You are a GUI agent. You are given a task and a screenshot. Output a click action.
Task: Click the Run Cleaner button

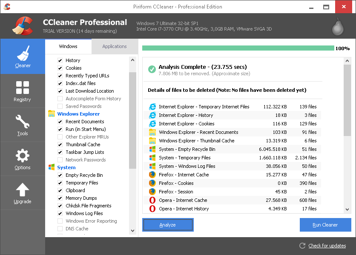(x=325, y=225)
